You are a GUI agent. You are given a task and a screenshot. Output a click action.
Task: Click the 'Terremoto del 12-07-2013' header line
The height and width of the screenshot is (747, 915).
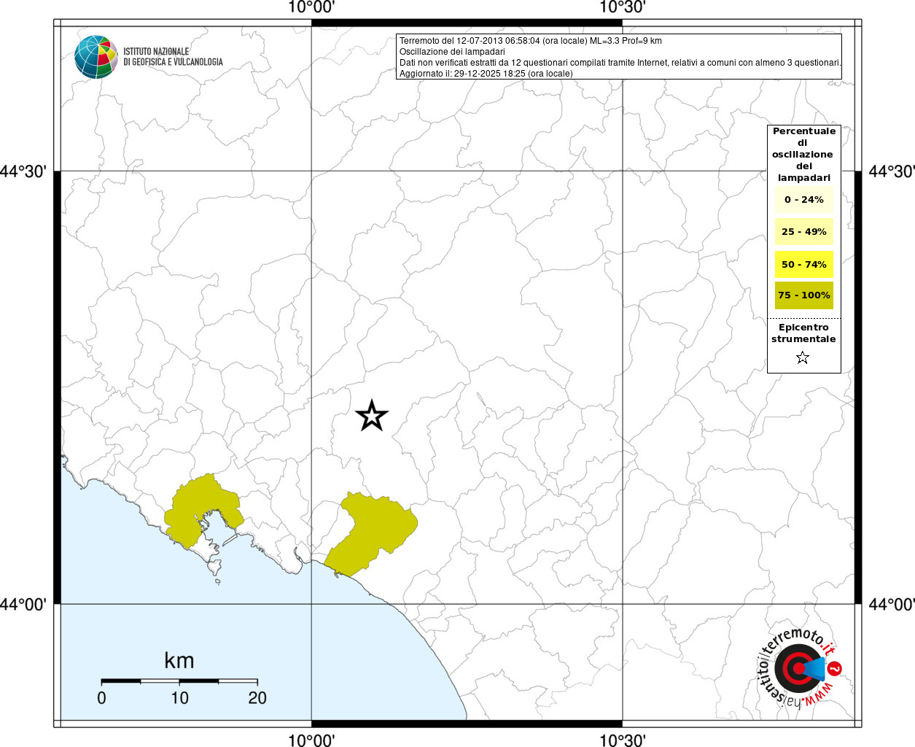tap(531, 41)
